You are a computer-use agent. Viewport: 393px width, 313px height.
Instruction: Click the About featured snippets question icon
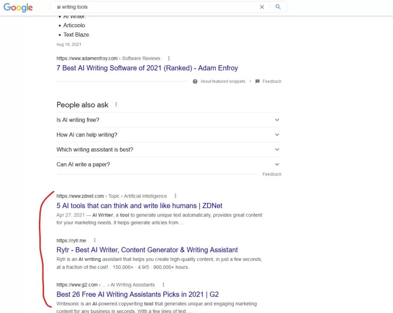coord(195,81)
